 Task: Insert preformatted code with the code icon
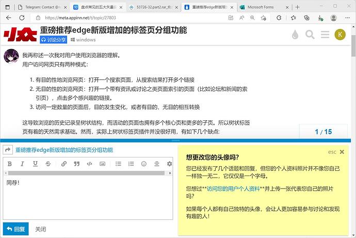click(89, 164)
